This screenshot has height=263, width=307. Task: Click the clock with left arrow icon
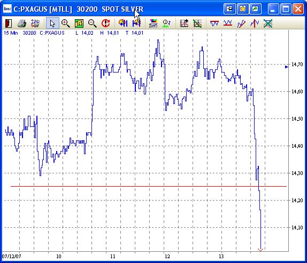(x=123, y=23)
